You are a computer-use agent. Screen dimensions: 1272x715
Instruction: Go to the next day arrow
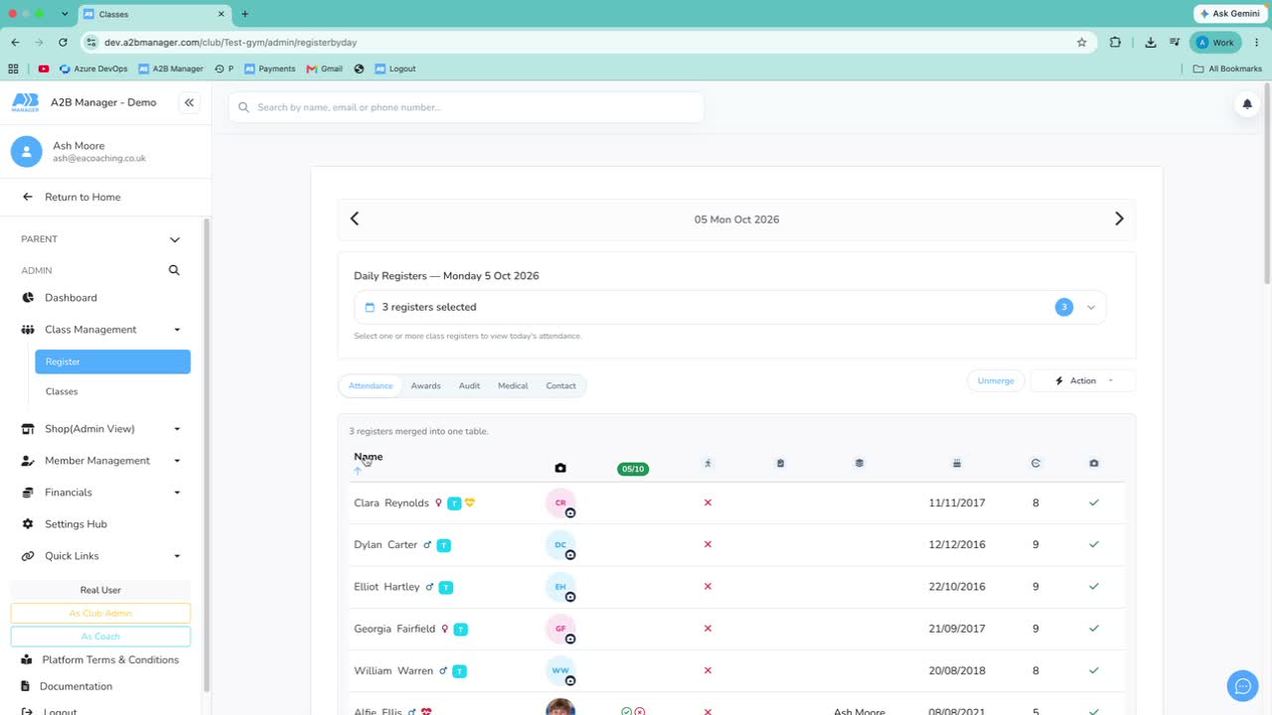[1119, 218]
